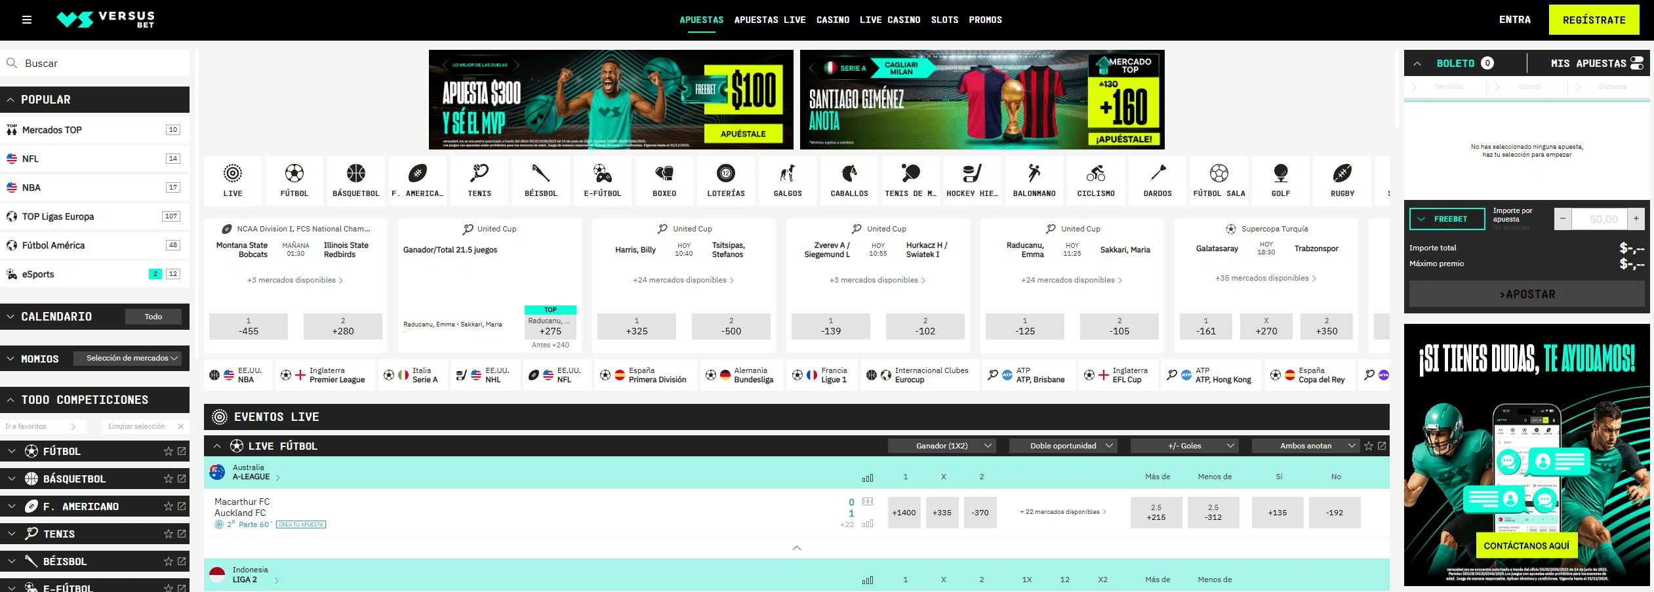Screen dimensions: 1654x592
Task: Open the Ganador (1X2) market dropdown
Action: tap(942, 446)
